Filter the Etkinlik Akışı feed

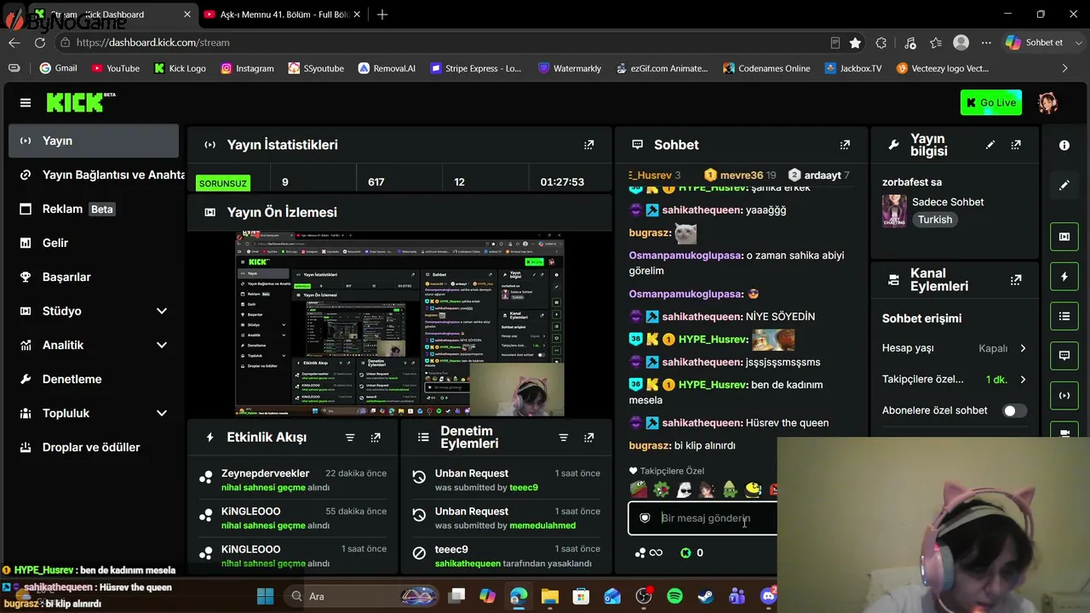[x=350, y=438]
